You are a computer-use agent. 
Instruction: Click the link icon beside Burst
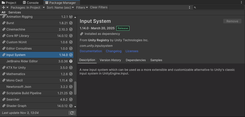(x=4, y=23)
